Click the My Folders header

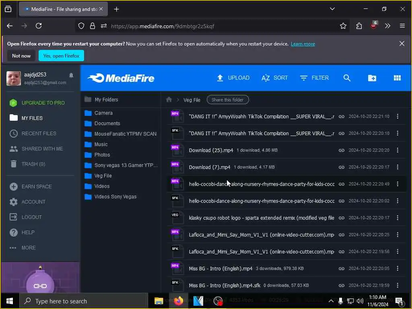[101, 100]
